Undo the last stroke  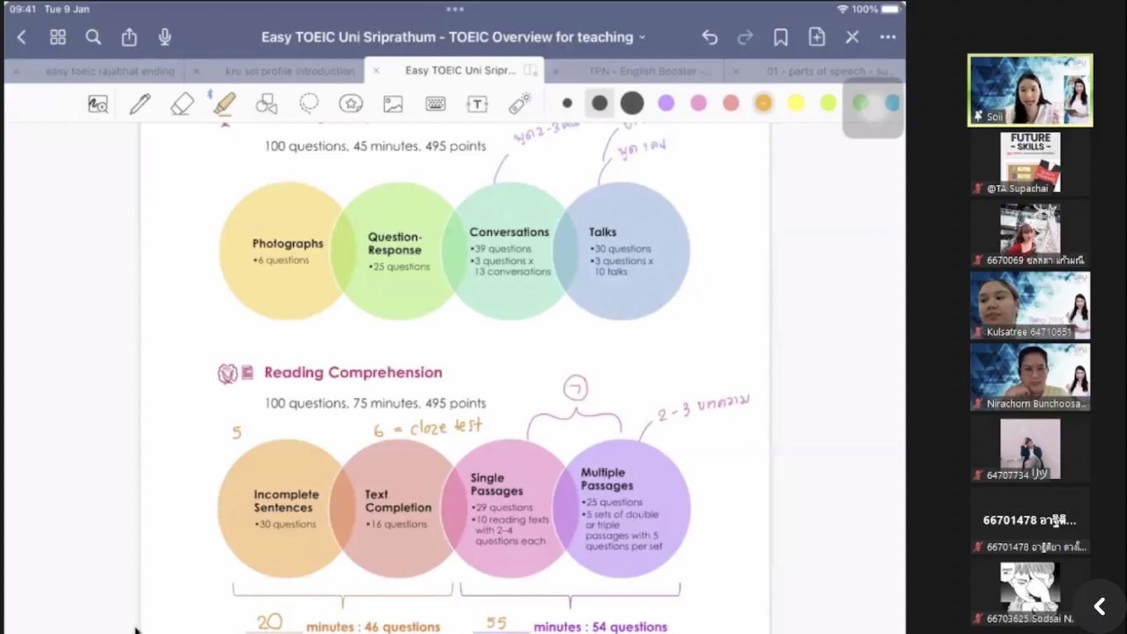coord(709,37)
